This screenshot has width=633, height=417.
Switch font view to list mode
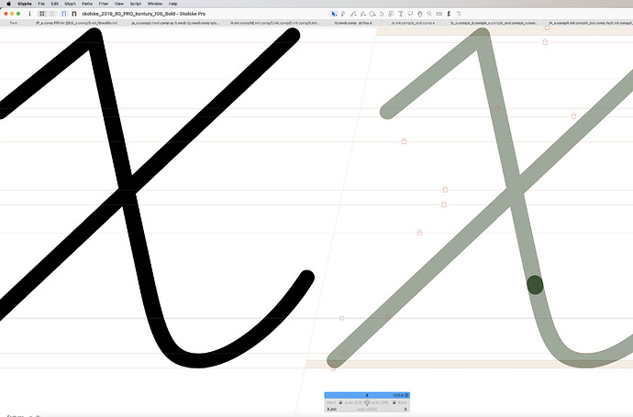point(52,14)
